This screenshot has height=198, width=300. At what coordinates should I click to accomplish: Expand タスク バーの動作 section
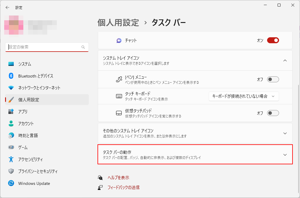pos(285,155)
